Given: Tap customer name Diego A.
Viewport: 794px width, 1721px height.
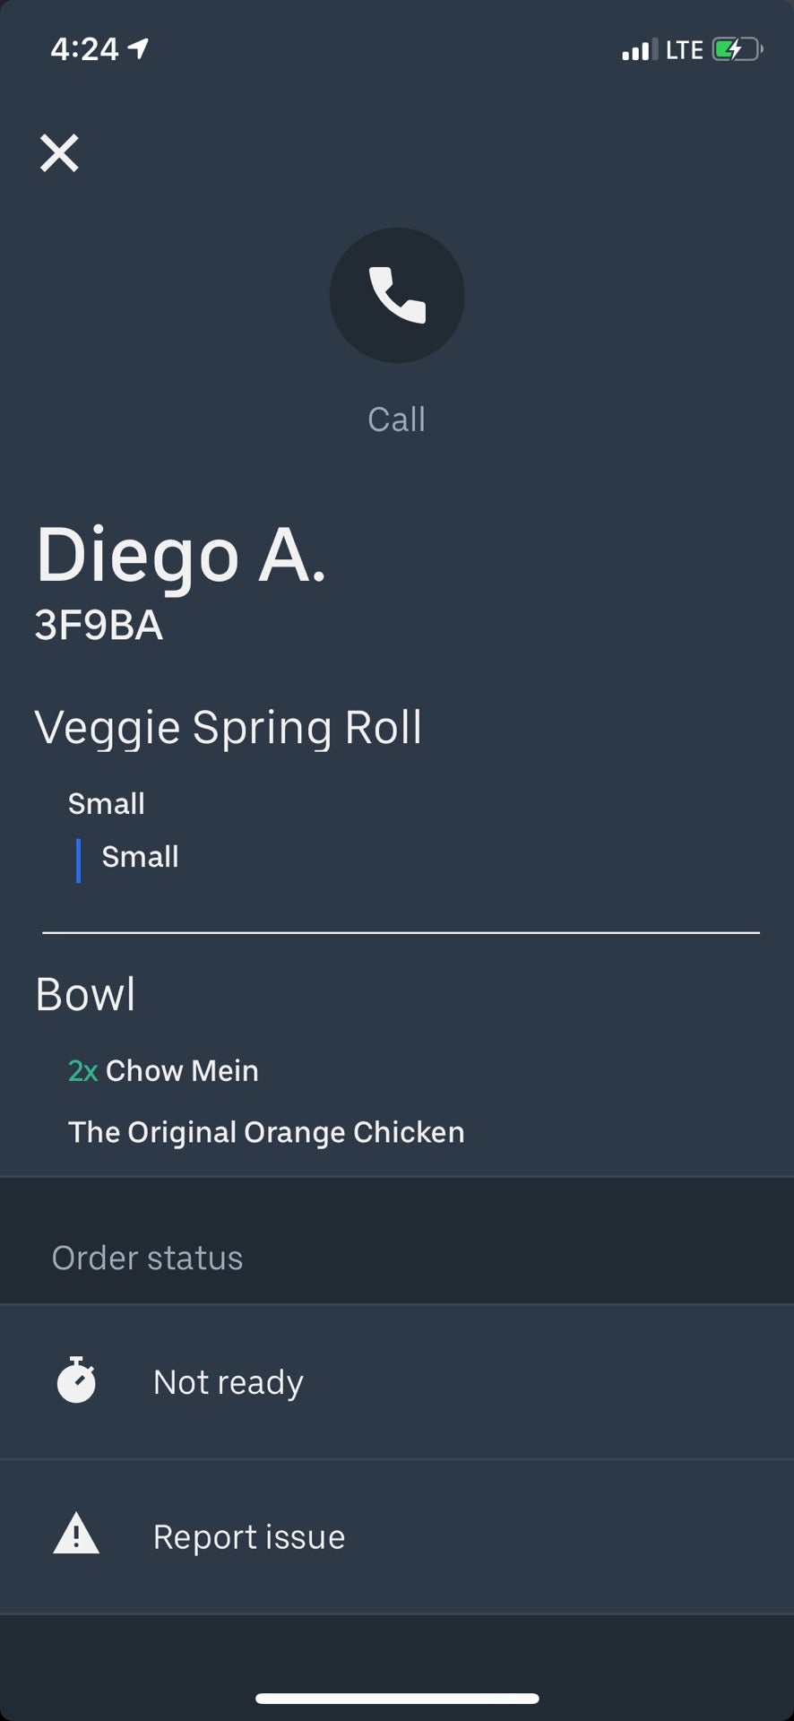Looking at the screenshot, I should point(181,555).
